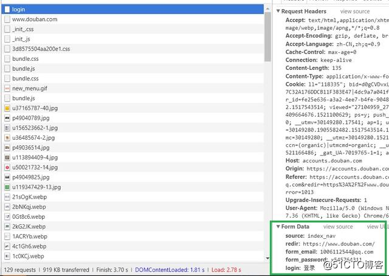The image size is (389, 276).
Task: Select u119347429-13.jpg request name
Action: coord(36,187)
